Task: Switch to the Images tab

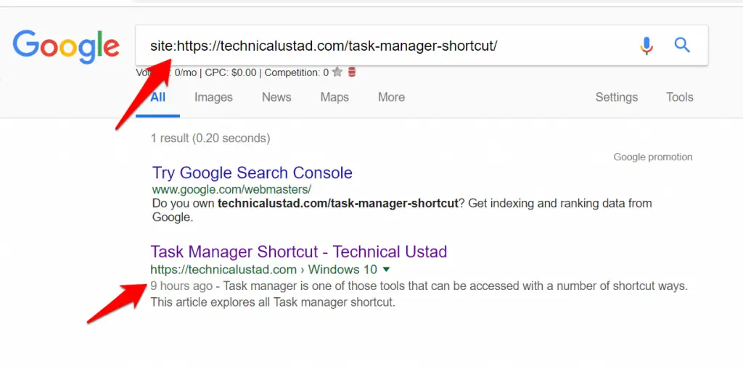Action: point(213,97)
